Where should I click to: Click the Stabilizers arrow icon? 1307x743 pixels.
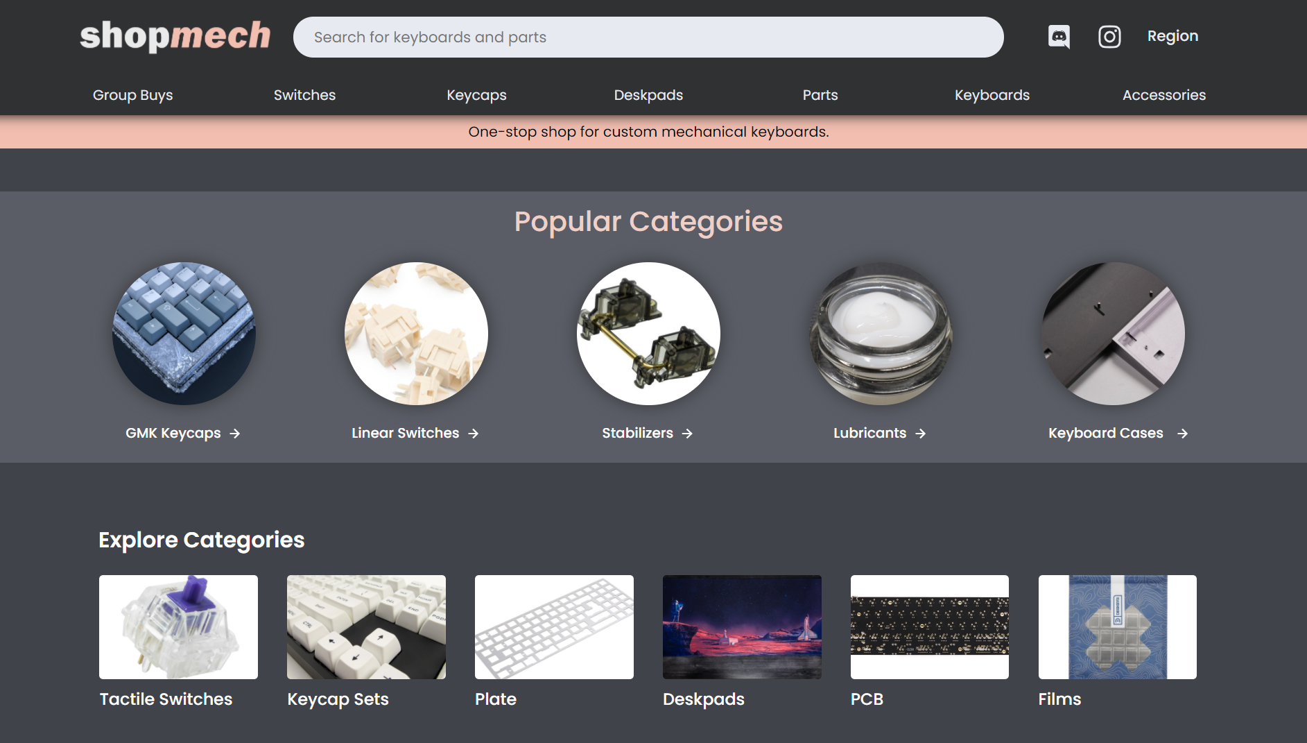click(688, 433)
